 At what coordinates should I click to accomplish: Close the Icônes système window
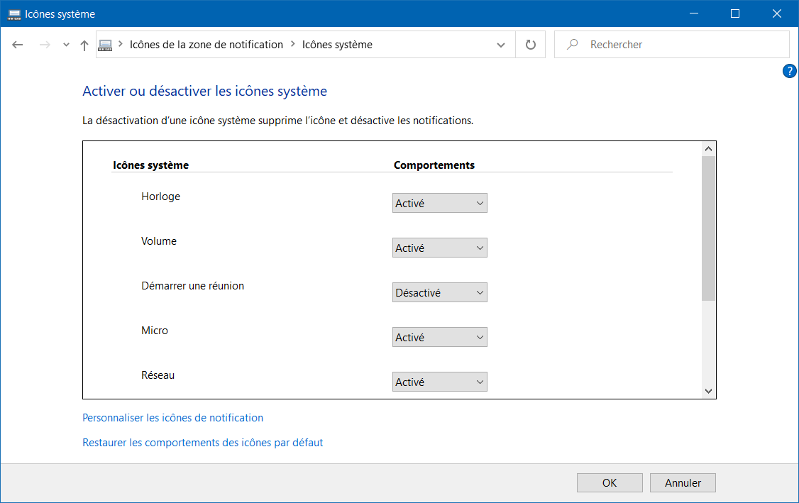pyautogui.click(x=776, y=13)
